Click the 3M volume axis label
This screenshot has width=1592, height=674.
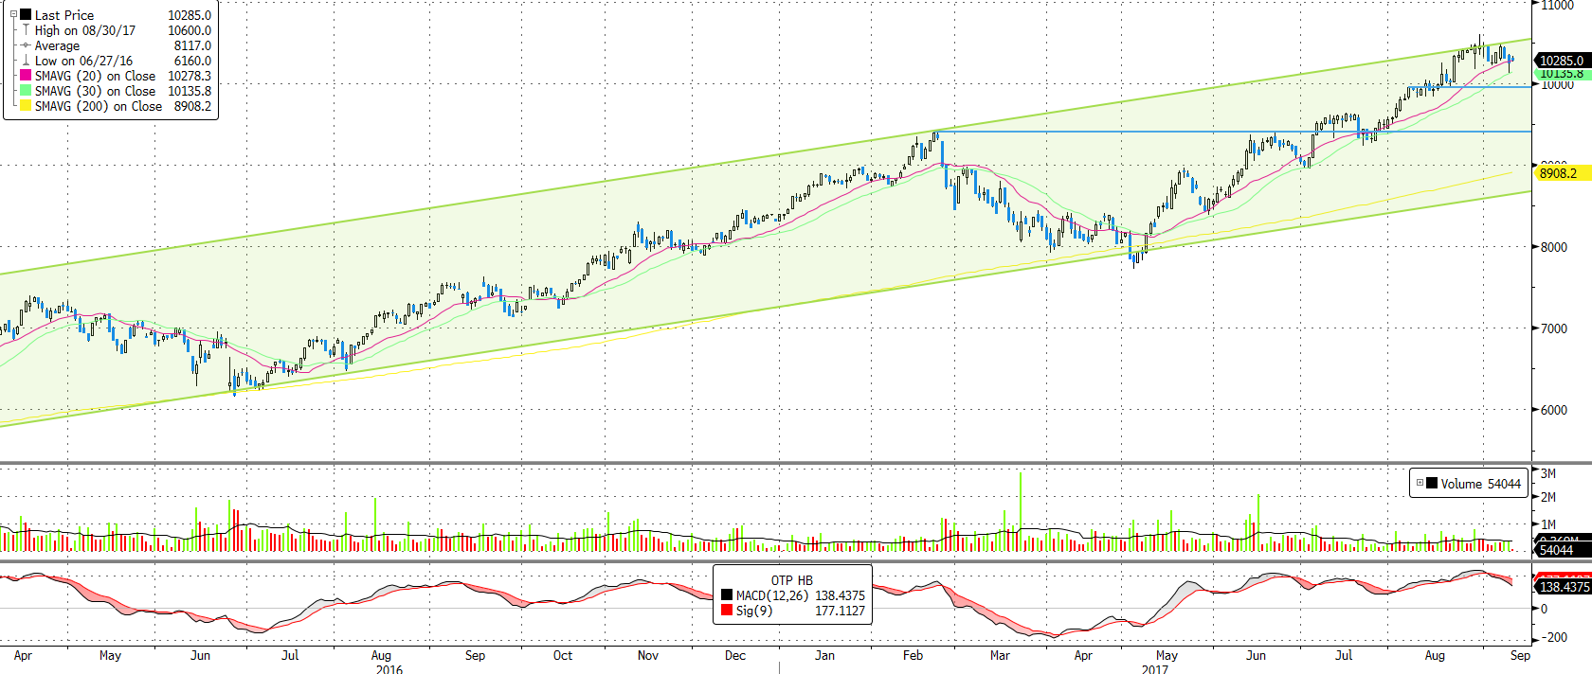(1548, 473)
